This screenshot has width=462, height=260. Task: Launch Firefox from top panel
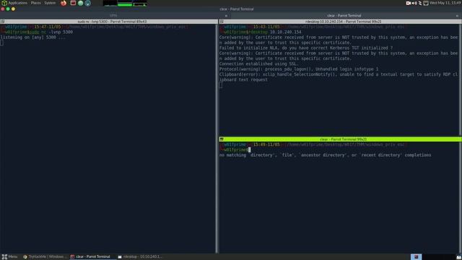click(64, 3)
